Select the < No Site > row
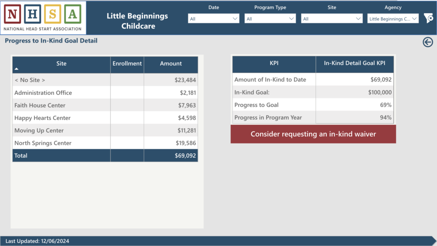 point(30,80)
